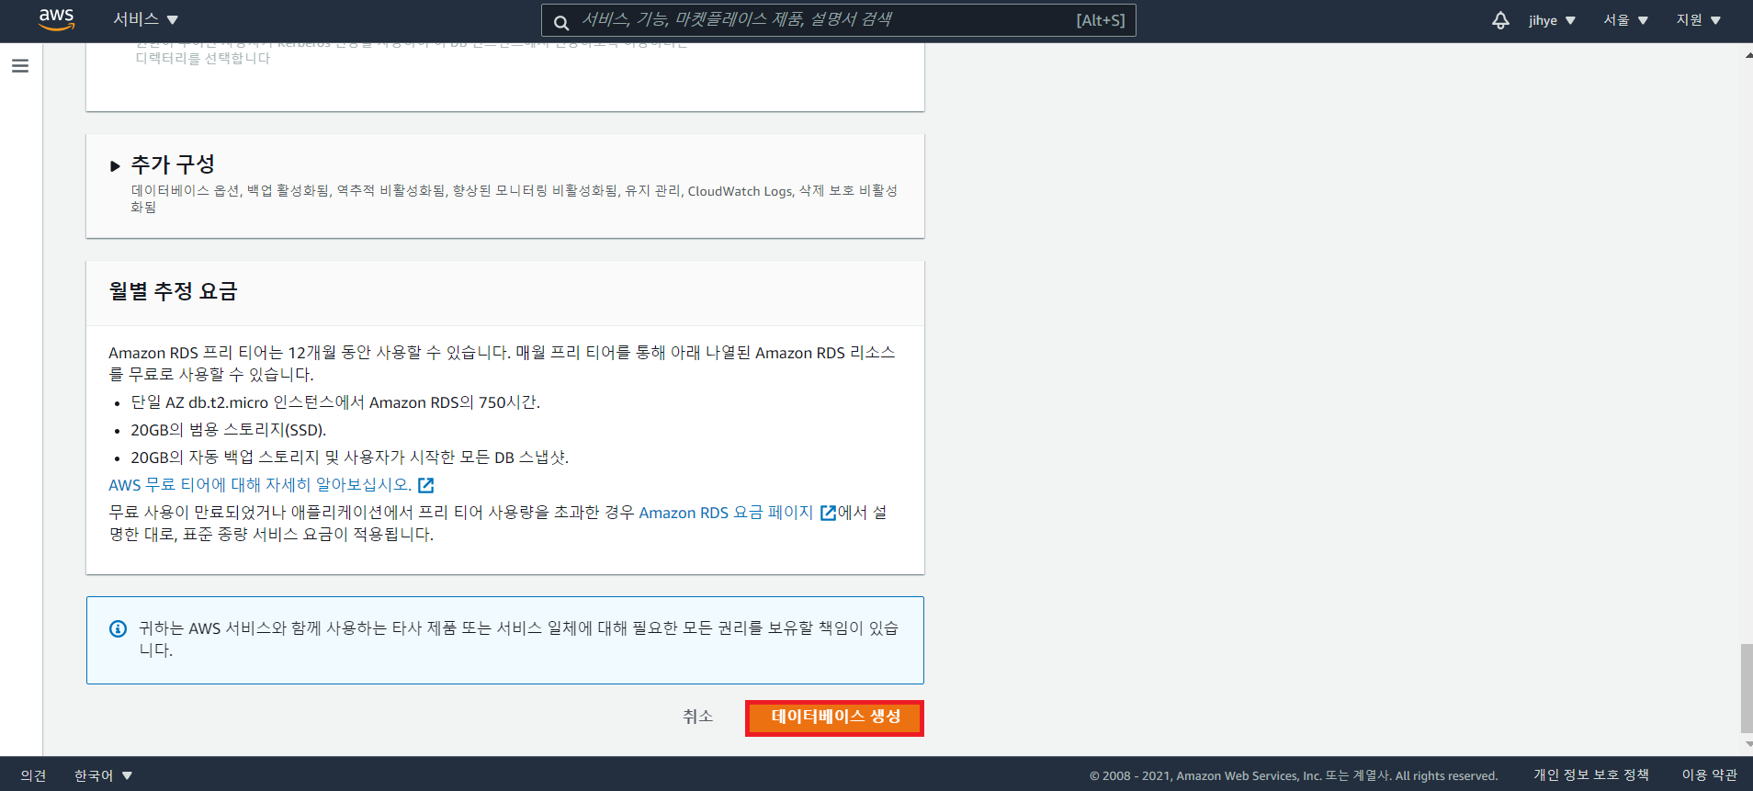
Task: Click the 20GB의 자동 백업 스토리지 bullet text
Action: pyautogui.click(x=350, y=458)
